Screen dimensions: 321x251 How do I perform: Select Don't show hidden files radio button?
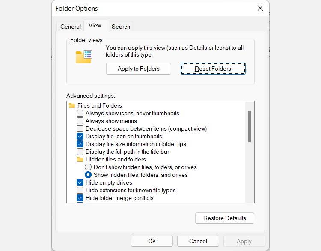pyautogui.click(x=88, y=167)
